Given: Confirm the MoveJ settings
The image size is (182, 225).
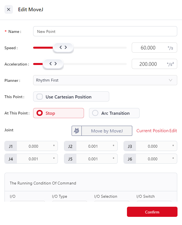Looking at the screenshot, I should pos(152,212).
